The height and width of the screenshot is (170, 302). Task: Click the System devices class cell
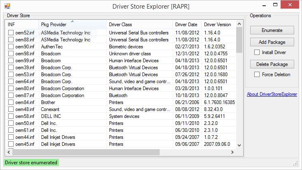pyautogui.click(x=124, y=116)
